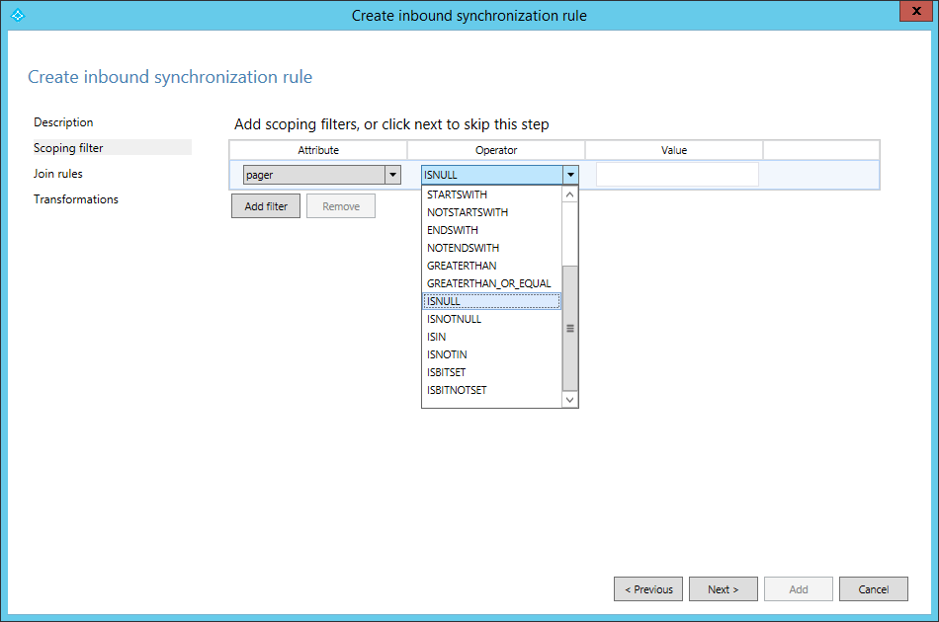The width and height of the screenshot is (939, 622).
Task: Click the Add filter button
Action: [x=266, y=206]
